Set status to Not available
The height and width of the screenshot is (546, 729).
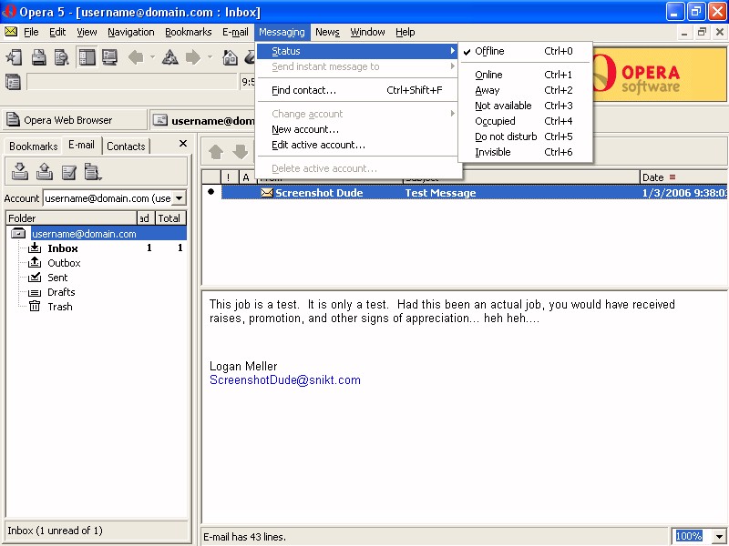pyautogui.click(x=525, y=106)
